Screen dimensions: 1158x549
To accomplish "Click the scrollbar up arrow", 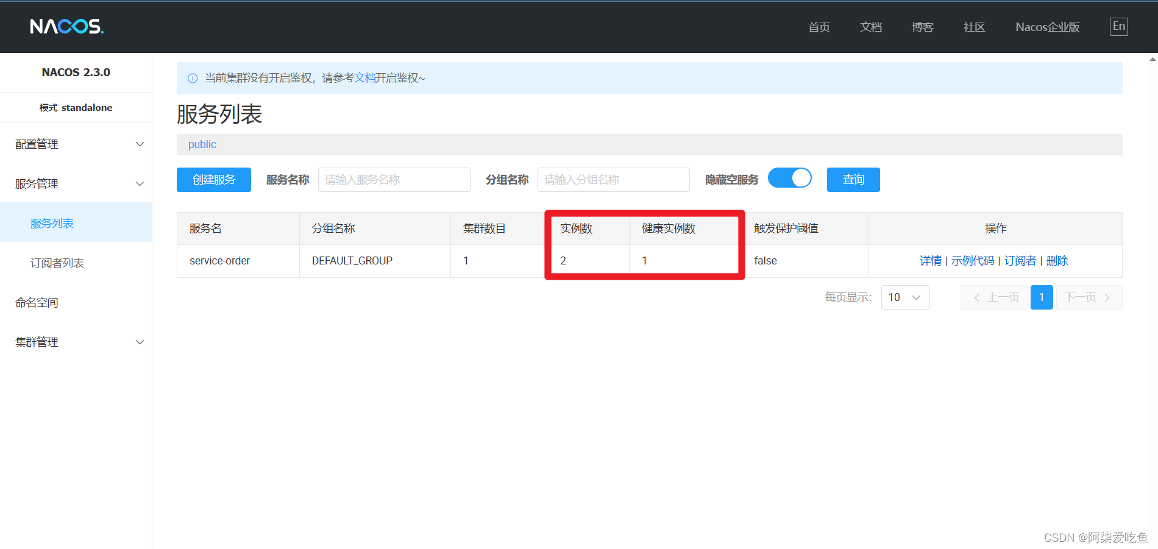I will tap(1153, 59).
